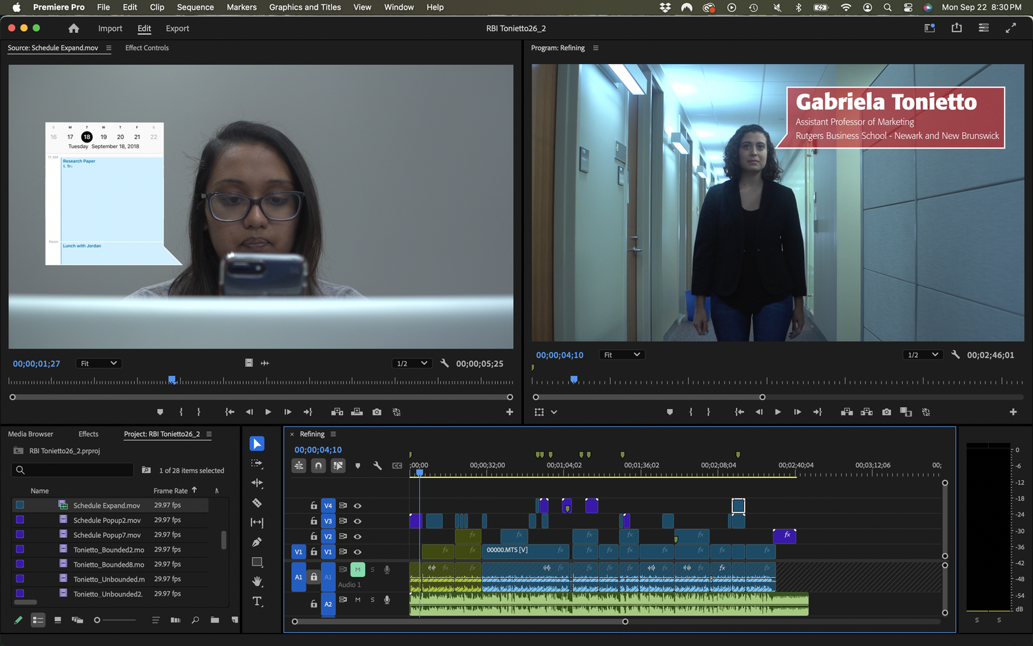Select the Rectangle tool
The image size is (1033, 646).
click(x=257, y=562)
